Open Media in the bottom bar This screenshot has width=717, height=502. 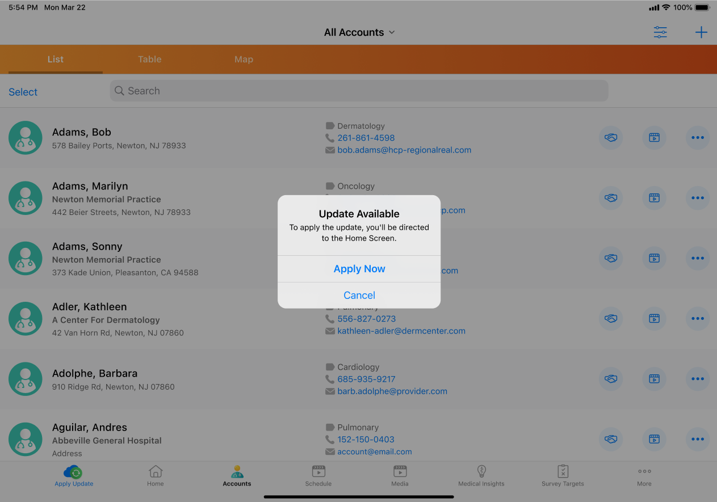click(400, 472)
